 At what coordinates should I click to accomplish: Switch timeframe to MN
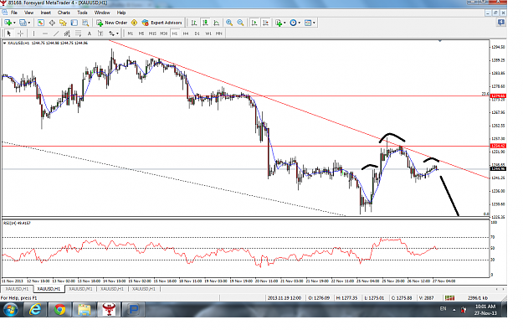pyautogui.click(x=218, y=34)
